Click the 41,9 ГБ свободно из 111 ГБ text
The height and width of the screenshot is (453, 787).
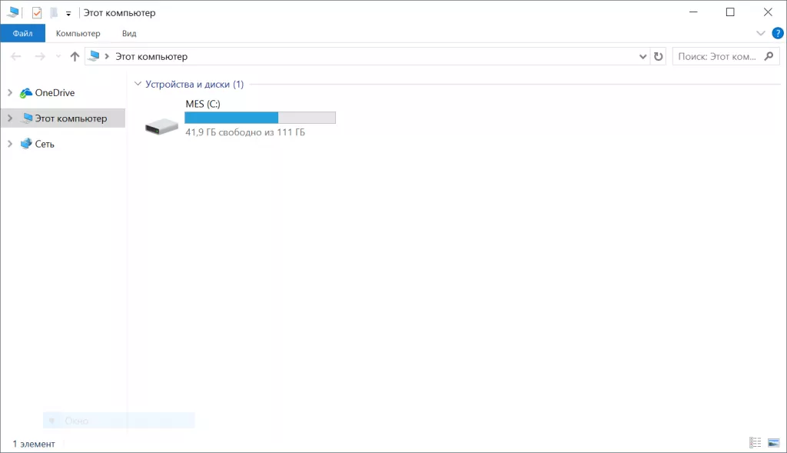point(245,132)
